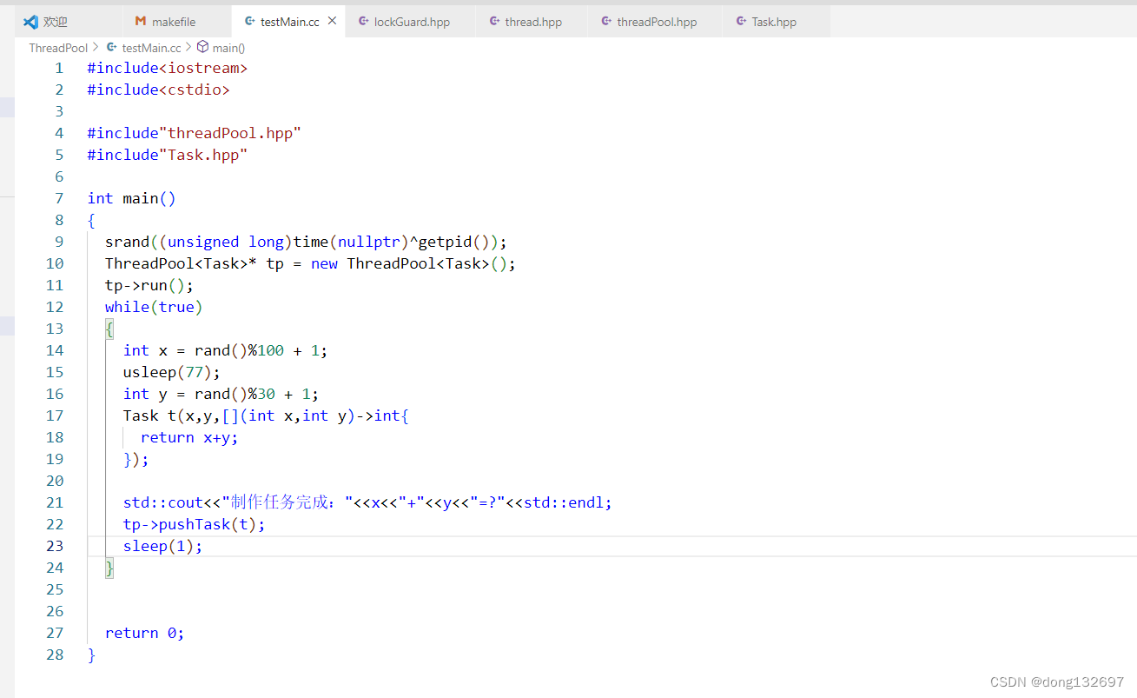Click the int main() declaration
This screenshot has width=1137, height=698.
(x=132, y=198)
